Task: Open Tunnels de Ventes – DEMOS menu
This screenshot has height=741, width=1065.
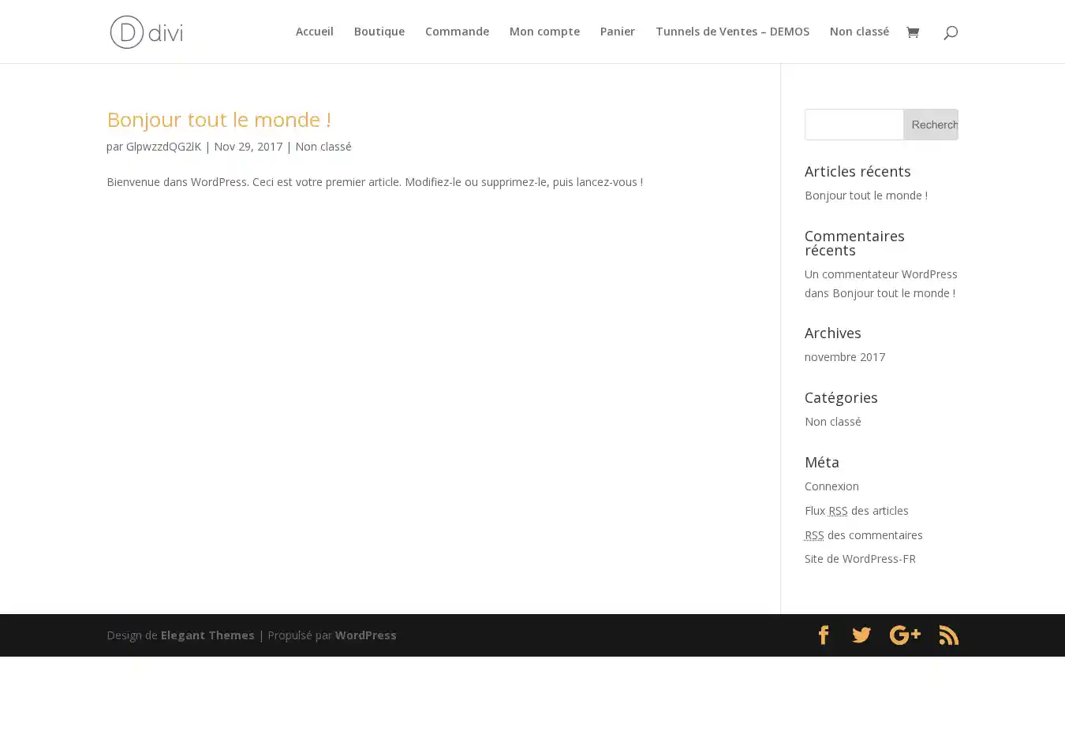Action: pyautogui.click(x=732, y=32)
